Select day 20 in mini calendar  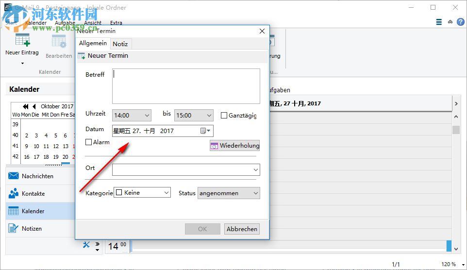66,157
